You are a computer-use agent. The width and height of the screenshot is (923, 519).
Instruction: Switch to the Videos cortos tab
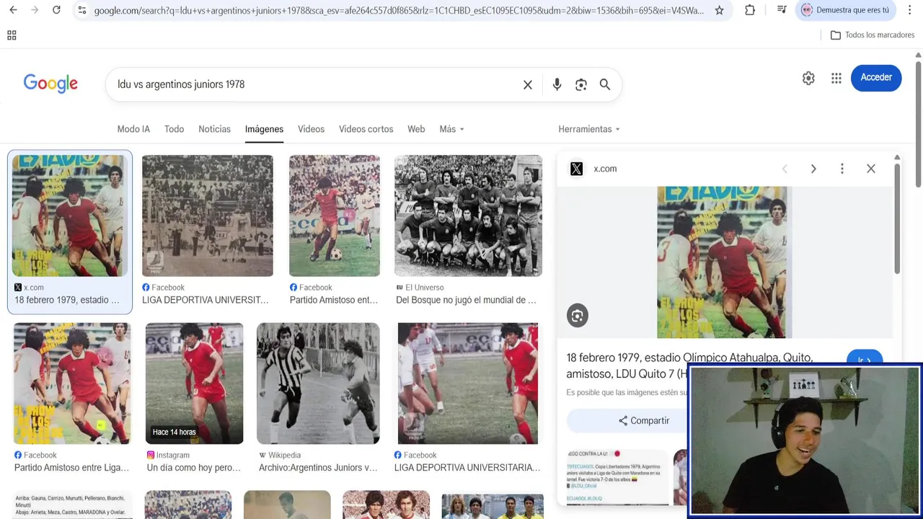point(366,129)
